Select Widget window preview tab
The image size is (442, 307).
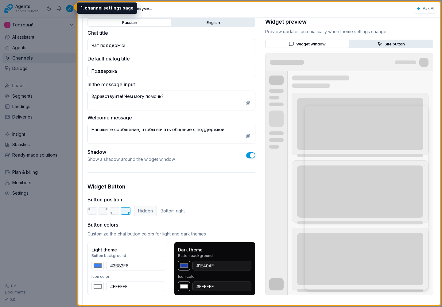(x=307, y=44)
